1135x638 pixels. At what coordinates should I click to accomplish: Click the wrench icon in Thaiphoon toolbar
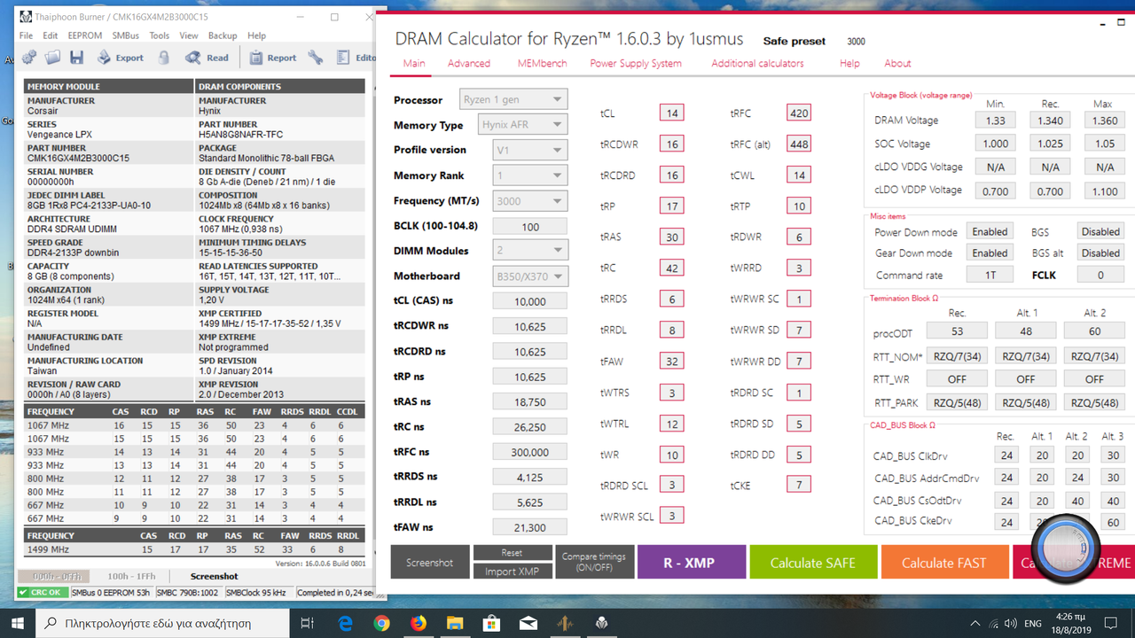click(316, 58)
